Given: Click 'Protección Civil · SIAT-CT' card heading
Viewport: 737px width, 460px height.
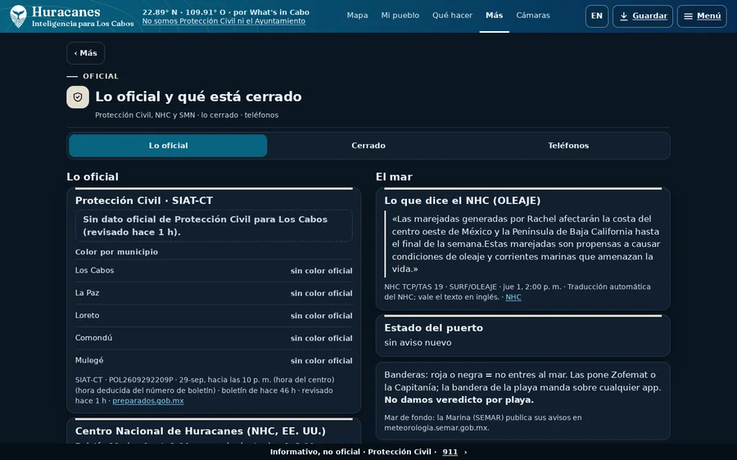Looking at the screenshot, I should click(x=144, y=201).
